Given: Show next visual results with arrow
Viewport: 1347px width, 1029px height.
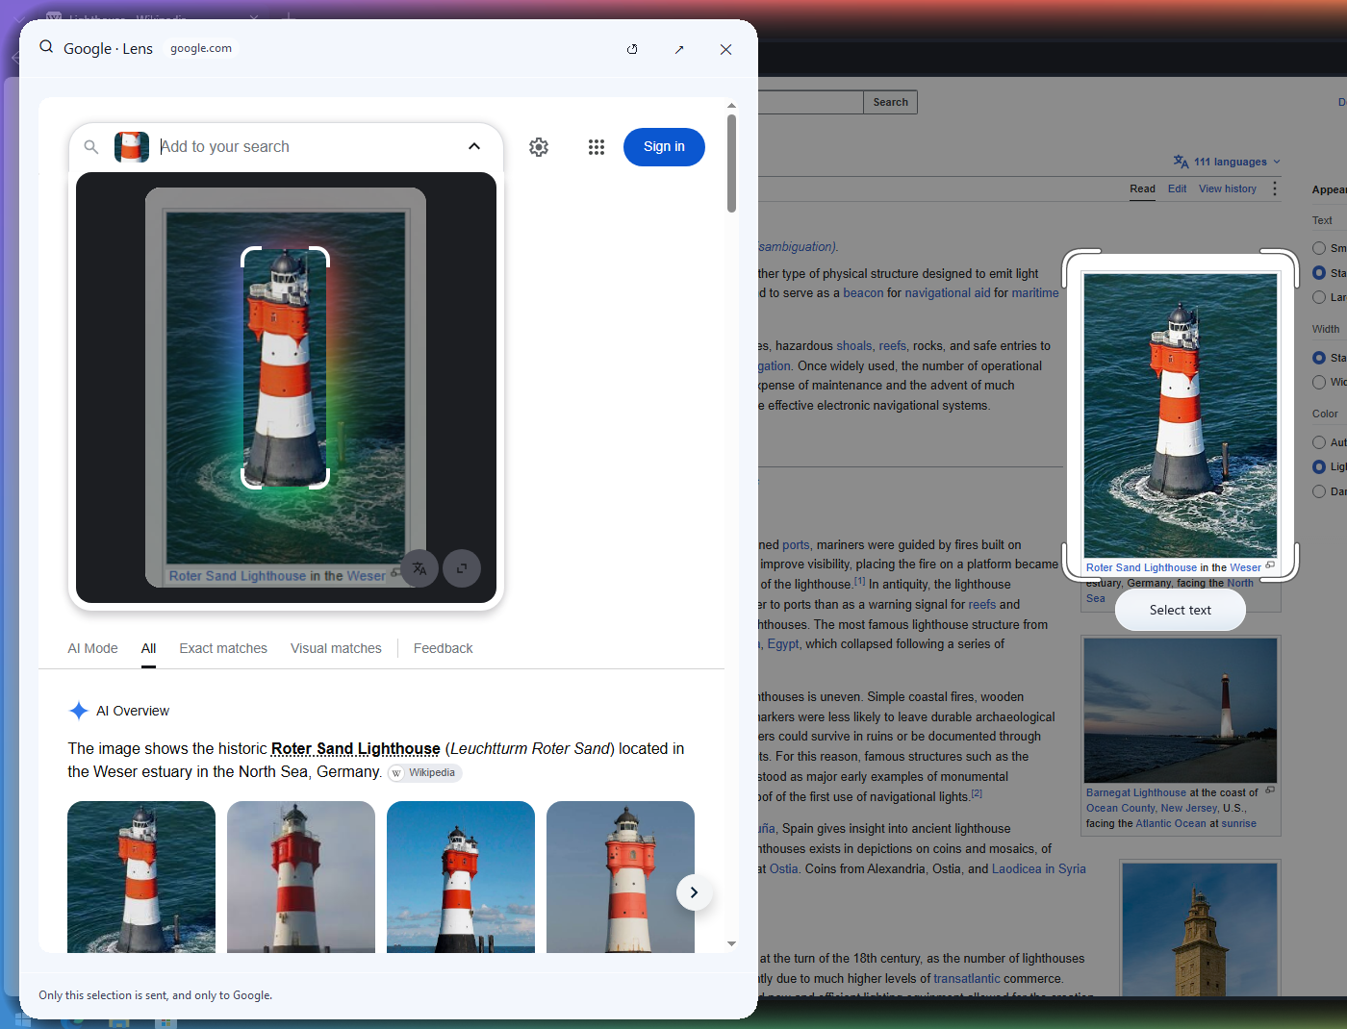Looking at the screenshot, I should pyautogui.click(x=694, y=892).
